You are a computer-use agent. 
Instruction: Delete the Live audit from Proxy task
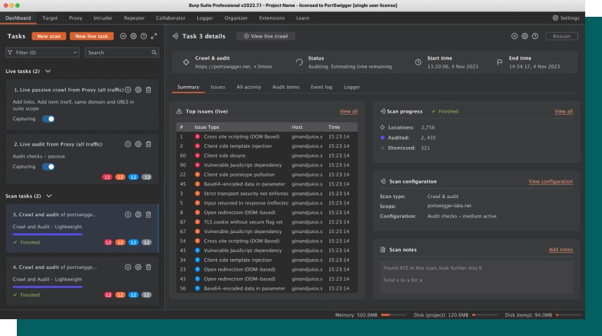pyautogui.click(x=148, y=144)
